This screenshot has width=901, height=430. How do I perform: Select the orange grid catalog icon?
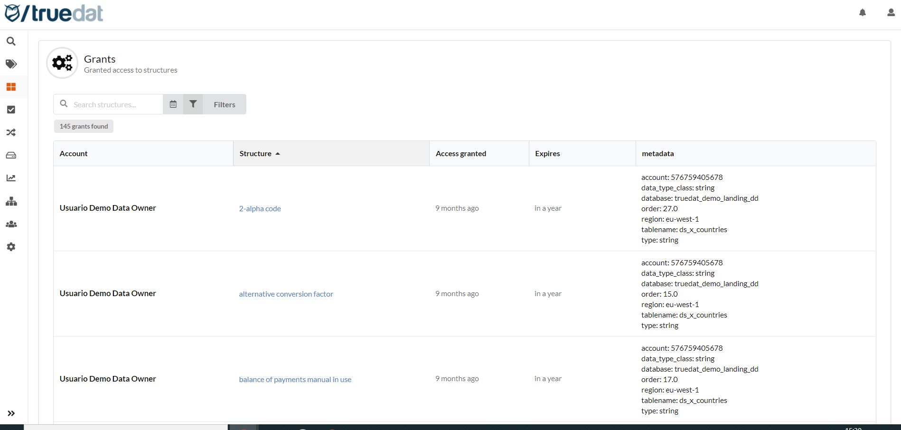(x=11, y=87)
